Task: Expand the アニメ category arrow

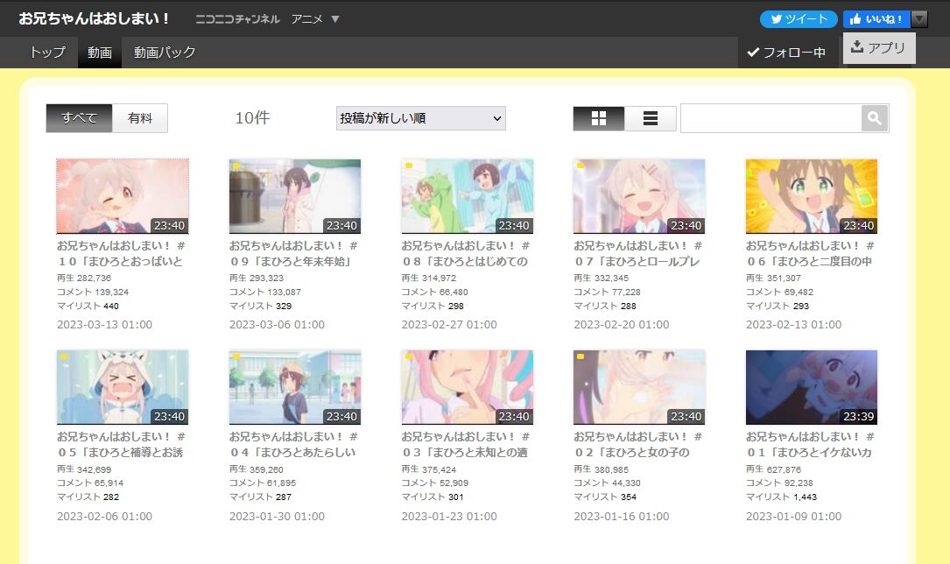Action: pyautogui.click(x=335, y=19)
